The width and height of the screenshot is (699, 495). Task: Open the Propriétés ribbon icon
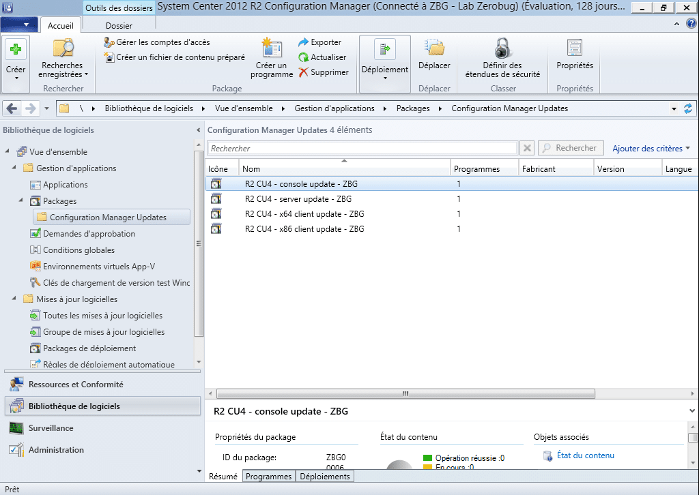coord(575,48)
